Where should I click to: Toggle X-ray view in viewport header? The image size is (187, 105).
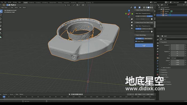tap(144, 7)
